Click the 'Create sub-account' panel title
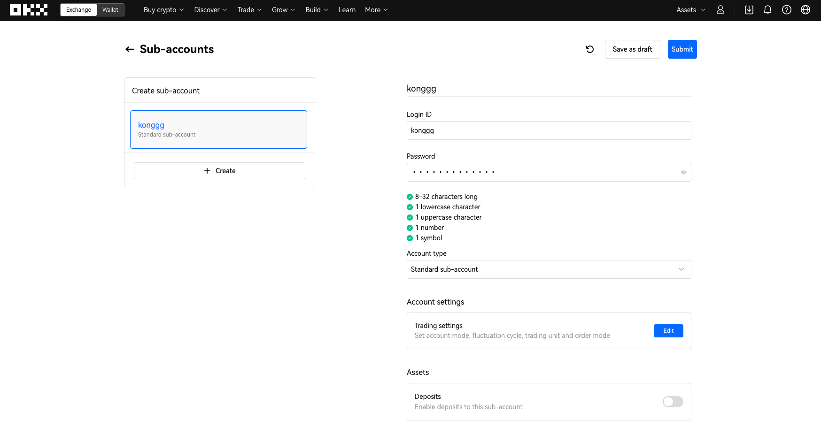821x435 pixels. coord(166,91)
